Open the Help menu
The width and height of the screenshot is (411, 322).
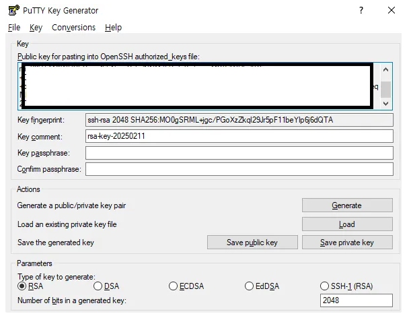click(x=113, y=28)
